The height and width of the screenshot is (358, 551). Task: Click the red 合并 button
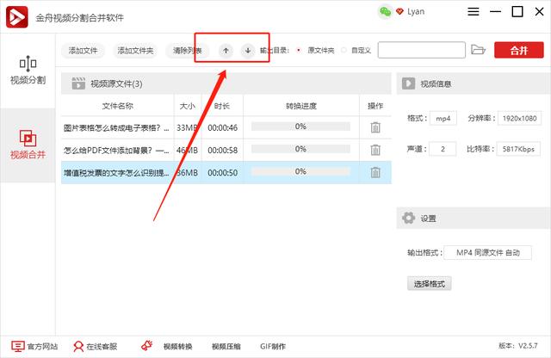pyautogui.click(x=519, y=50)
